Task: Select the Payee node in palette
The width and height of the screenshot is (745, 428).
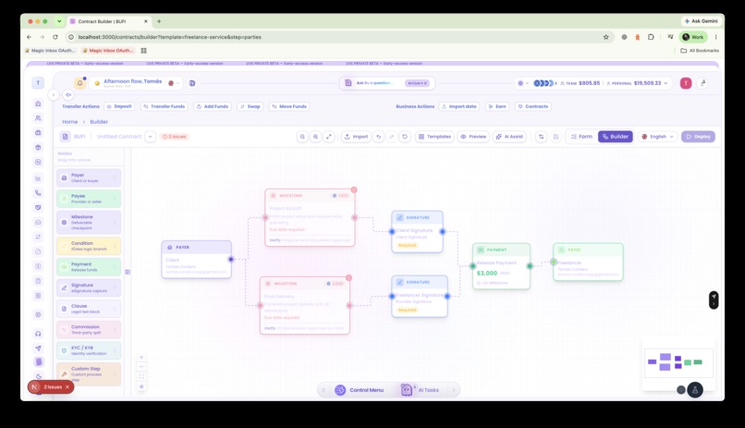Action: pyautogui.click(x=89, y=199)
